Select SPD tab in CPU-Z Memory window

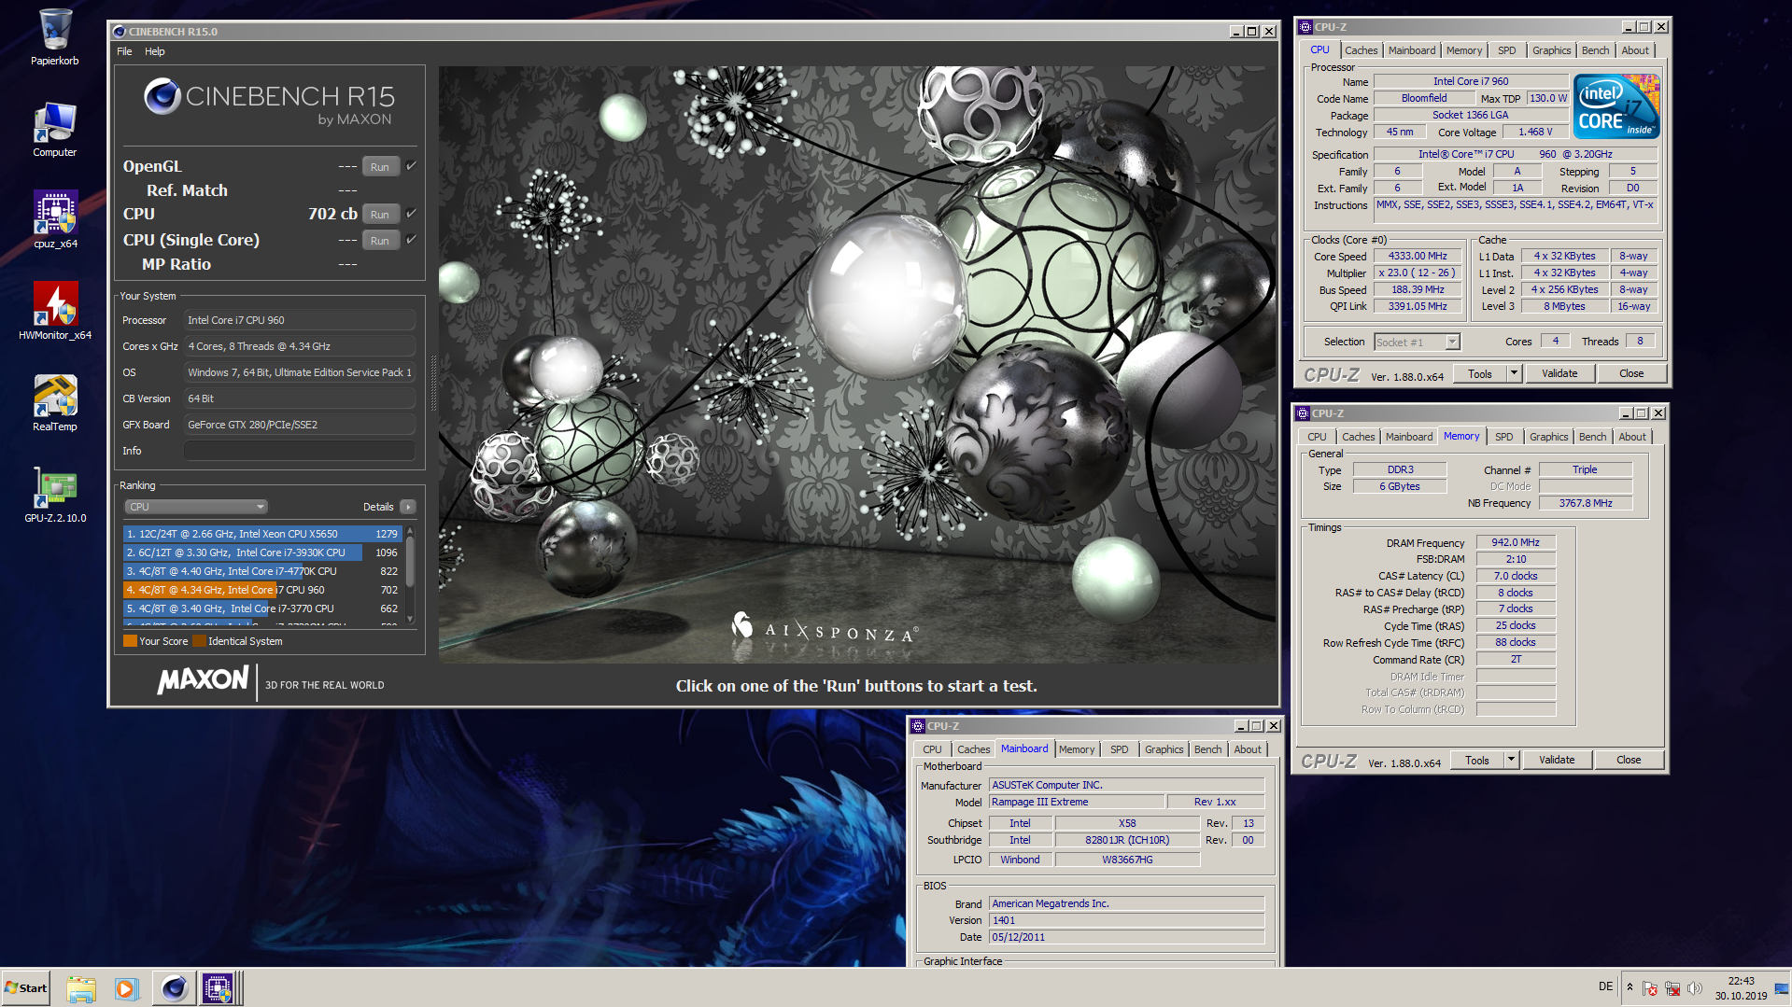[1503, 437]
